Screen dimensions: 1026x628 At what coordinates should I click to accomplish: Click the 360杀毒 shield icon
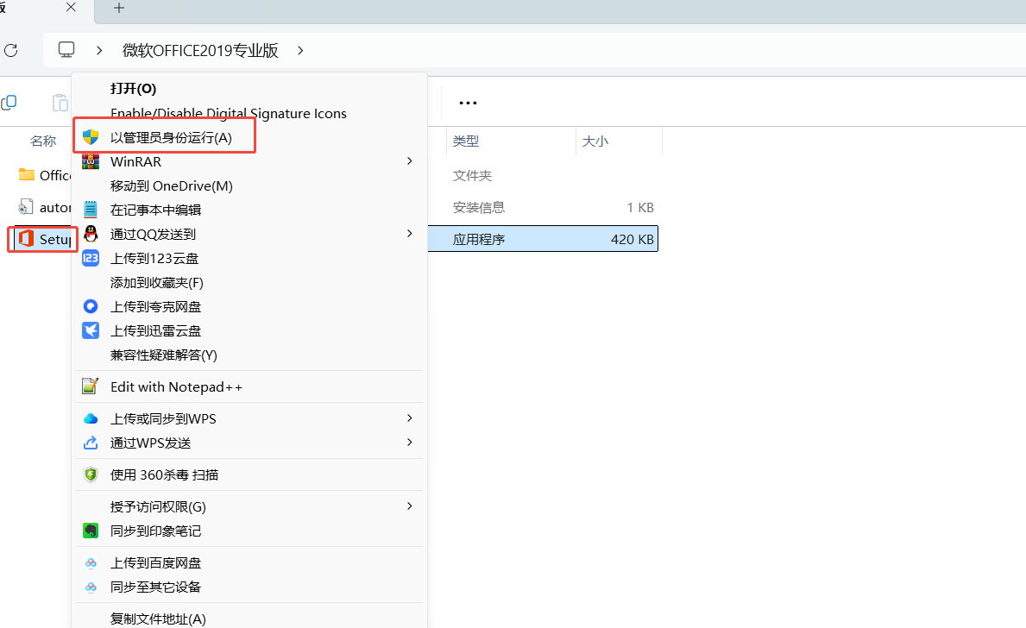pos(91,474)
